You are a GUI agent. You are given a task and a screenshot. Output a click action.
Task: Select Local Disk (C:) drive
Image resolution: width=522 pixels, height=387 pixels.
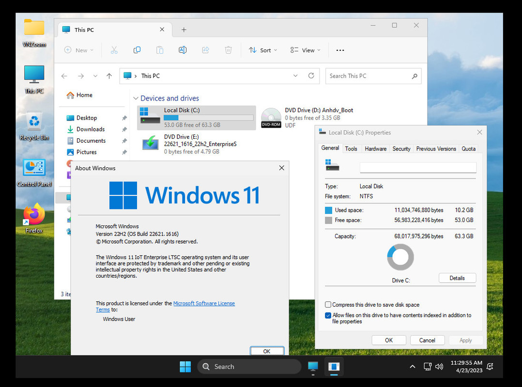[x=197, y=118]
